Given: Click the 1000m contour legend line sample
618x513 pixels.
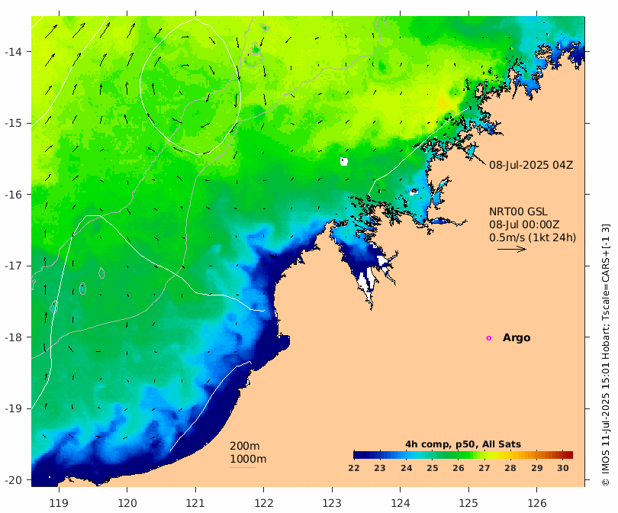Looking at the screenshot, I should (x=243, y=468).
